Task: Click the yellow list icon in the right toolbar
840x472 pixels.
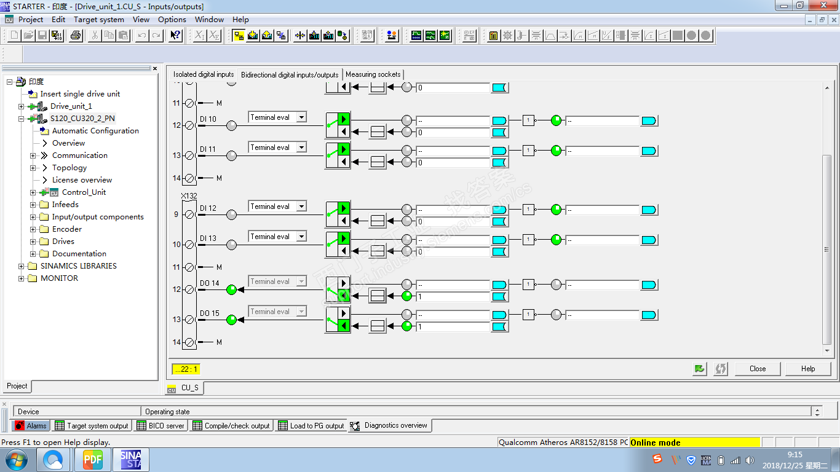Action: pos(493,36)
